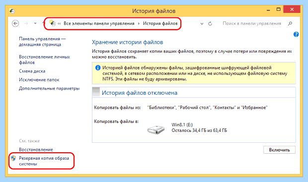Select 'История файлов отключена' status text
Image resolution: width=308 pixels, height=182 pixels.
[140, 93]
